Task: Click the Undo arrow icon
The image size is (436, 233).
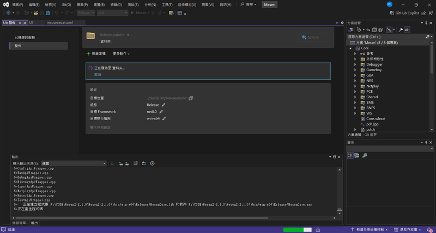Action: click(57, 12)
